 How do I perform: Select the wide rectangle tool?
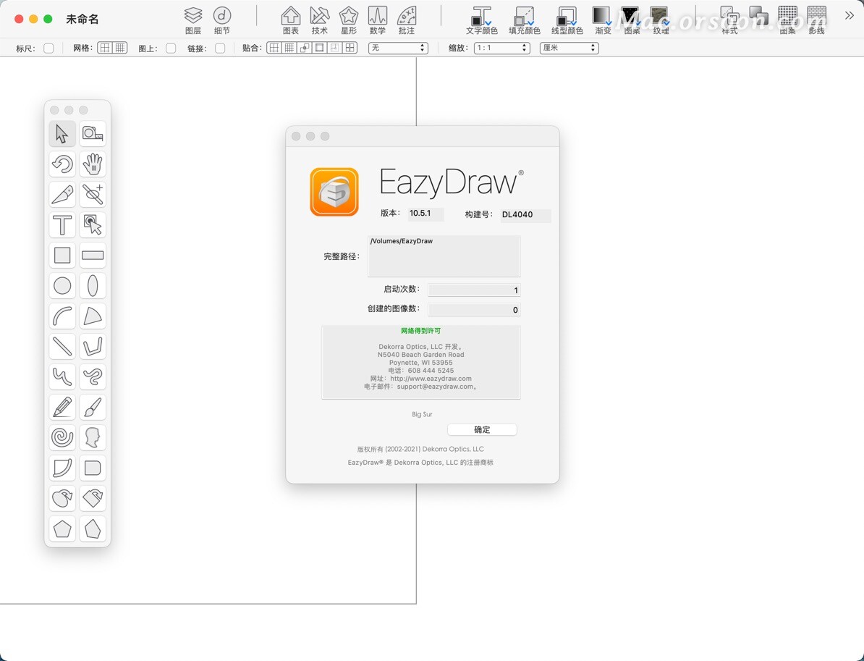[x=93, y=256]
